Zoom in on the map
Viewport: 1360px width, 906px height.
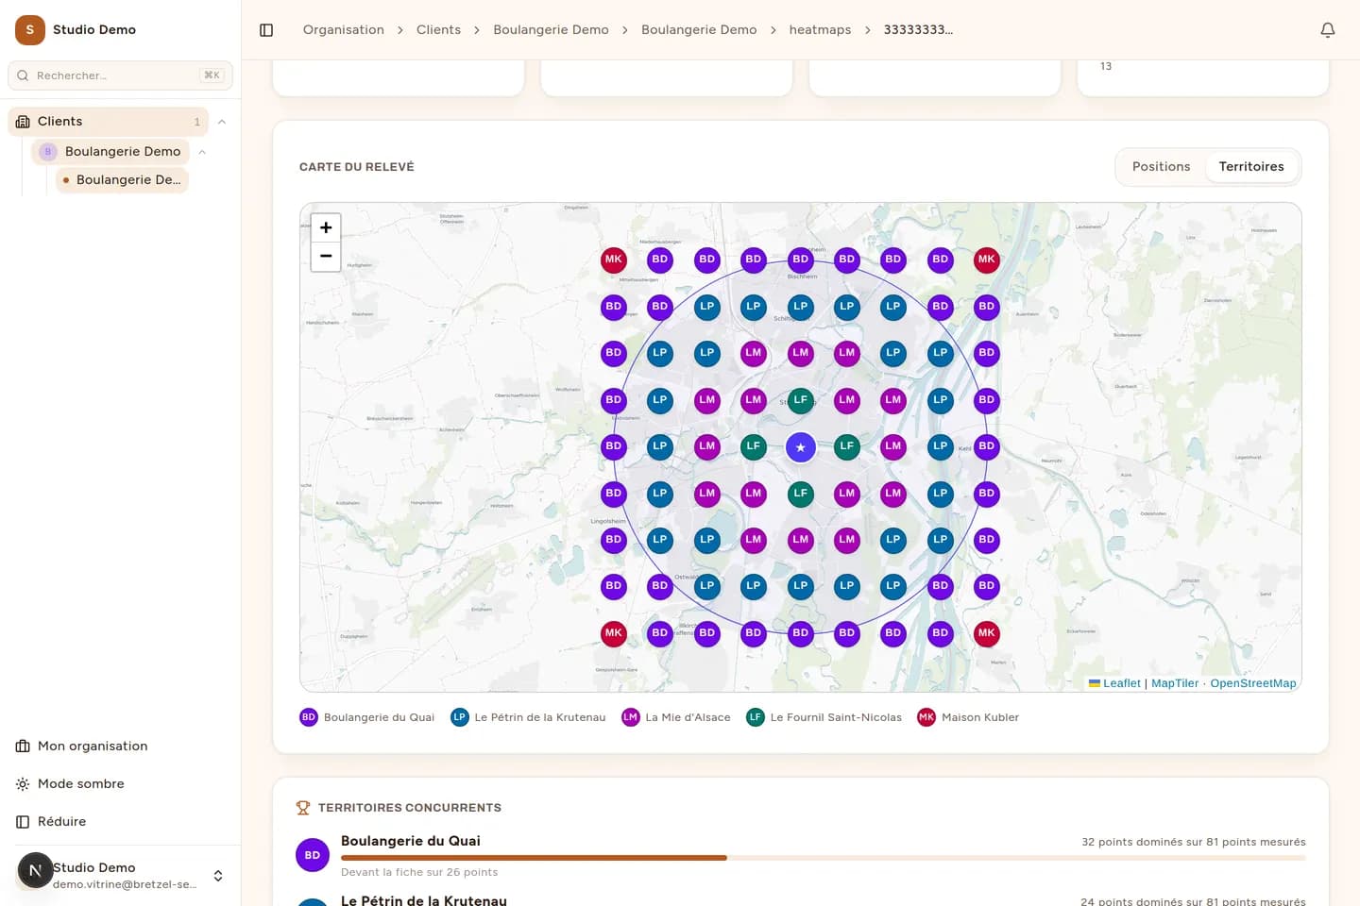tap(326, 227)
